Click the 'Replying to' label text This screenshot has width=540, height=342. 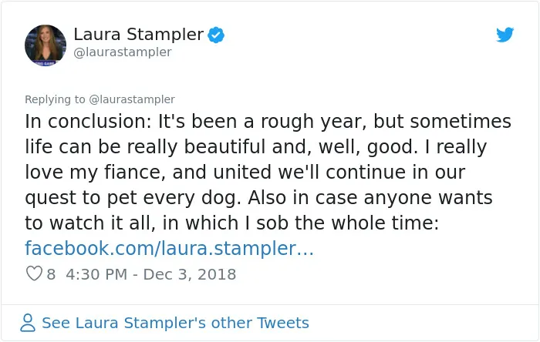pyautogui.click(x=55, y=99)
